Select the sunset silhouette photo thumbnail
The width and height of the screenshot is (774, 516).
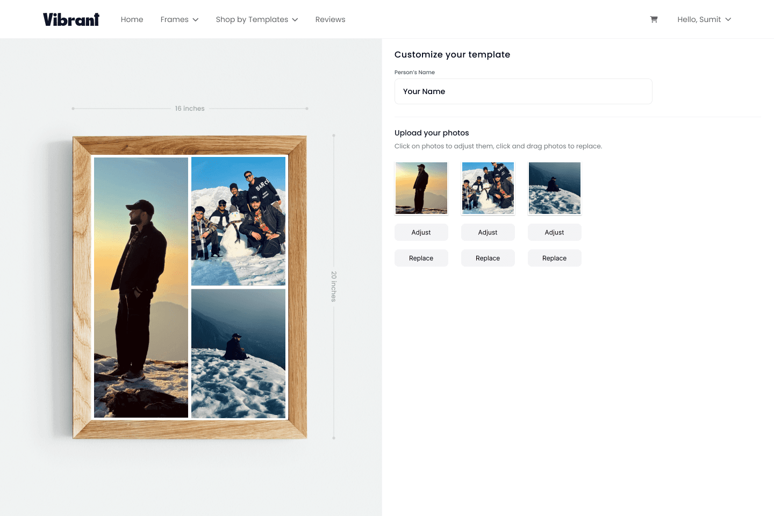(x=421, y=188)
